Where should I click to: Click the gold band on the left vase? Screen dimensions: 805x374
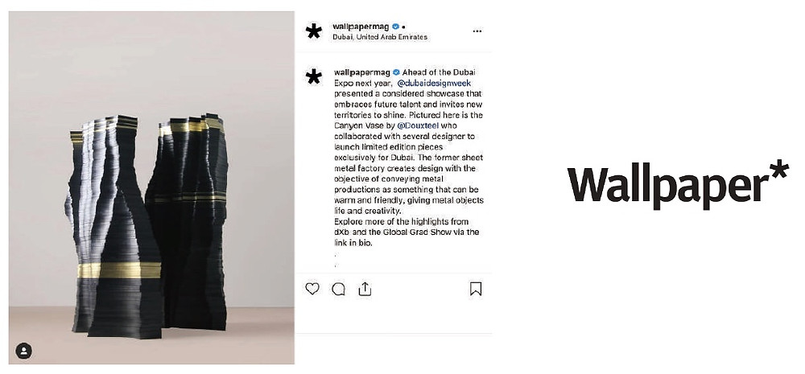(119, 270)
